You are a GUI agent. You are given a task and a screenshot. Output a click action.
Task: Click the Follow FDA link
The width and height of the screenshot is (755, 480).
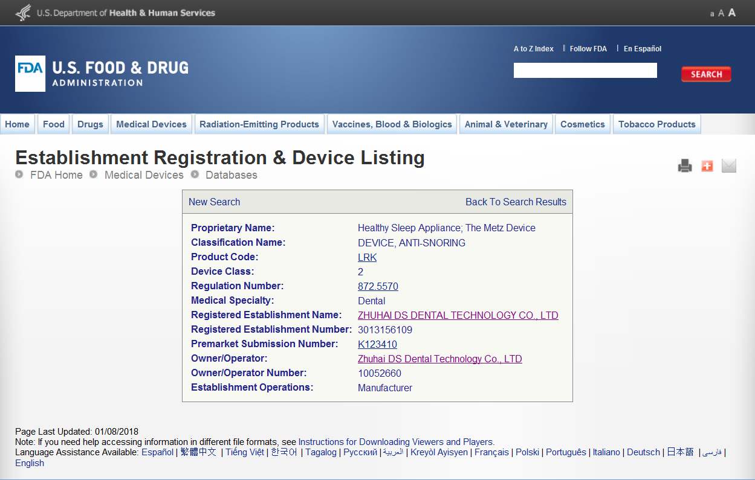coord(588,49)
